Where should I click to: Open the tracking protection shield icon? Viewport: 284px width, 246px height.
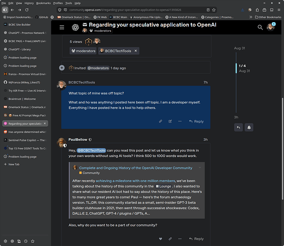pyautogui.click(x=60, y=10)
